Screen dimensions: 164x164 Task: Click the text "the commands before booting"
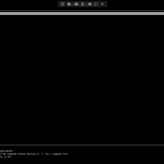click(19, 154)
